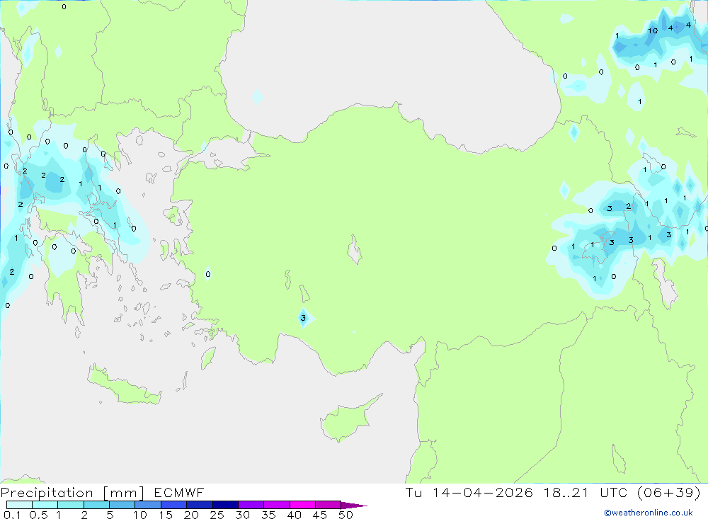Click the legend arrow tip above 50 mm

(x=355, y=506)
